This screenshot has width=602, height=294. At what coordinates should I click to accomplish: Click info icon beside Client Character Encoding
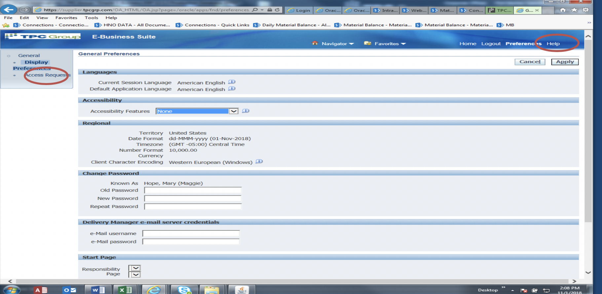(259, 162)
